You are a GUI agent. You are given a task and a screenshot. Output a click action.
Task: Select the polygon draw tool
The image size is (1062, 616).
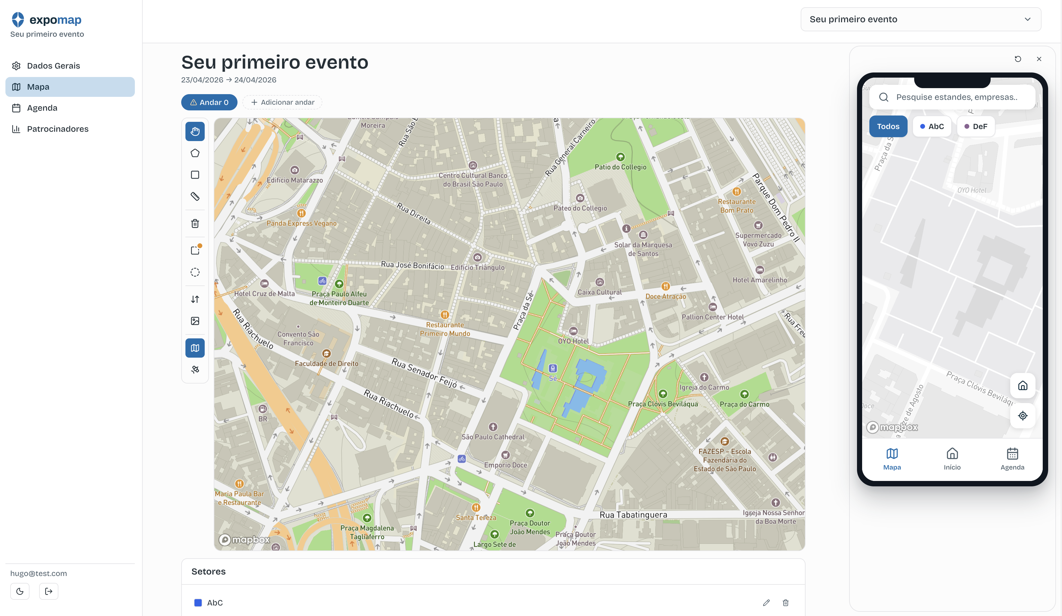[195, 153]
